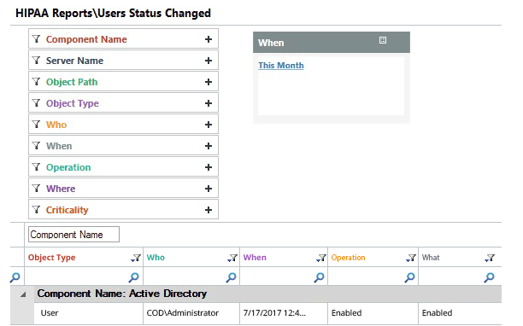Click the Where filter row label
This screenshot has width=523, height=326.
[61, 189]
